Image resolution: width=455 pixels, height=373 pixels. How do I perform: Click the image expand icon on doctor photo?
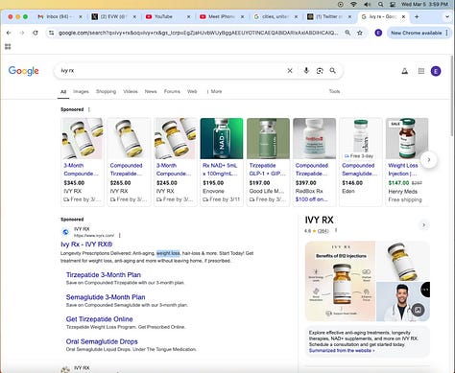pyautogui.click(x=418, y=310)
